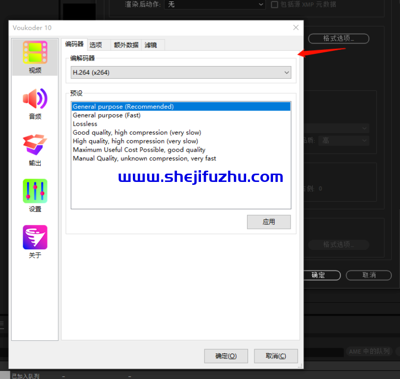Click AME 中的队列 button
The width and height of the screenshot is (400, 379).
369,352
